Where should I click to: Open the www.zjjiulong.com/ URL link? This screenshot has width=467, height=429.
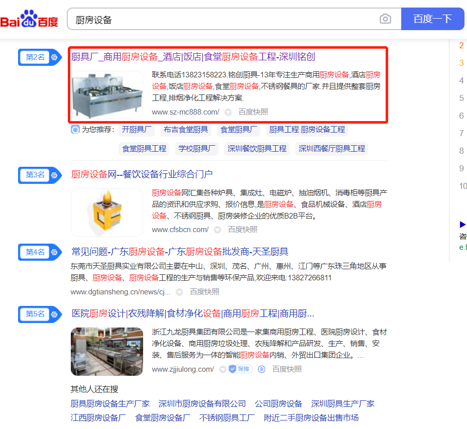coord(183,369)
